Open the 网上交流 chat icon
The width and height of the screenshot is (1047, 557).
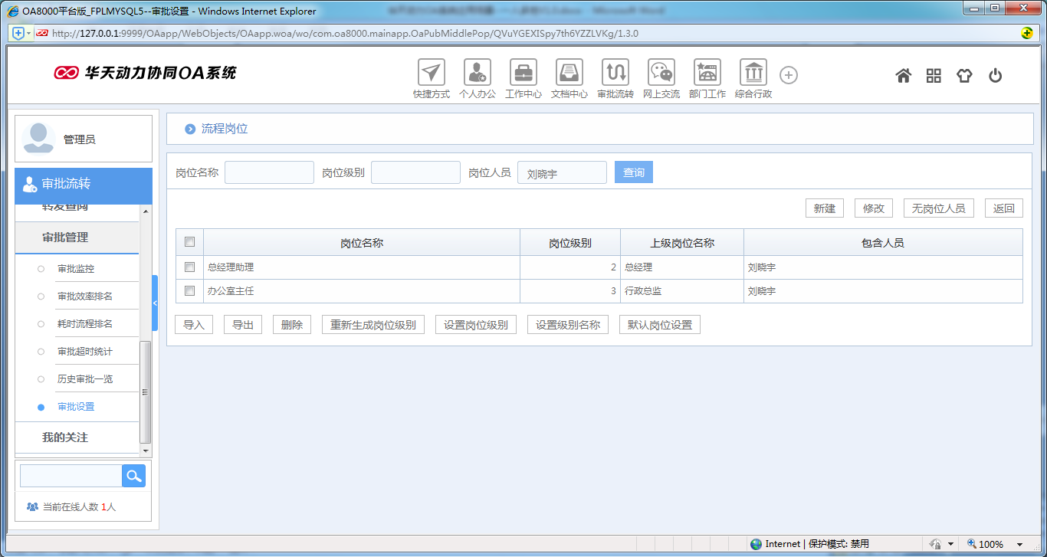(x=661, y=73)
